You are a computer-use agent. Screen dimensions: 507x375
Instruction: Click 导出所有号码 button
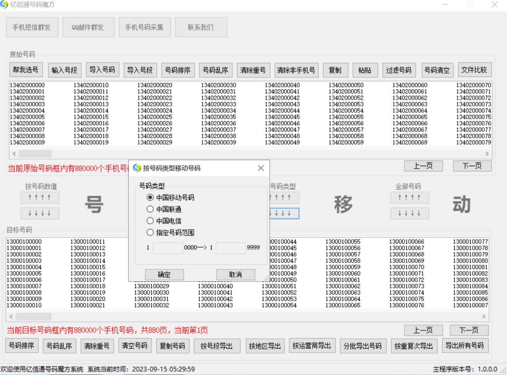click(x=465, y=346)
